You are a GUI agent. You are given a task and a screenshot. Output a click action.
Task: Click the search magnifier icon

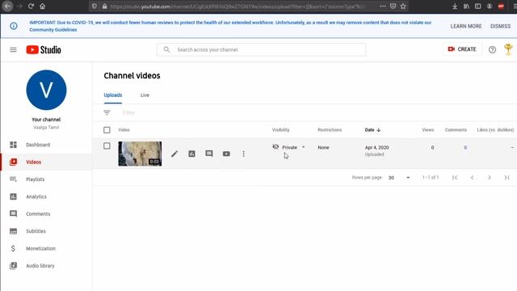tap(167, 49)
